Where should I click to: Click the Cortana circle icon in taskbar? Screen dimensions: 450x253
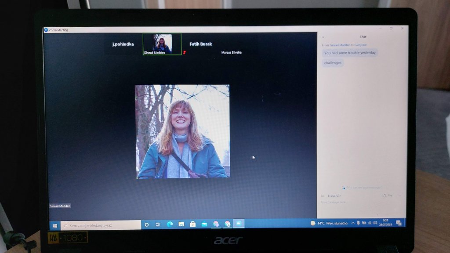point(147,224)
